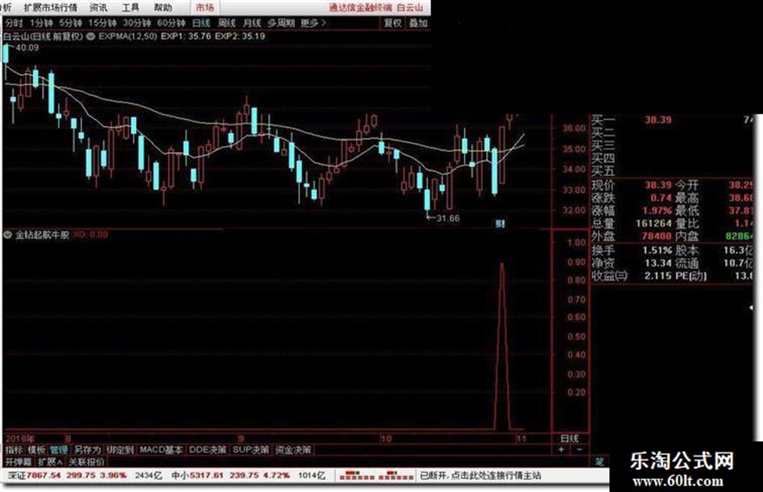
Task: Open the 管理 management tab
Action: click(x=59, y=450)
